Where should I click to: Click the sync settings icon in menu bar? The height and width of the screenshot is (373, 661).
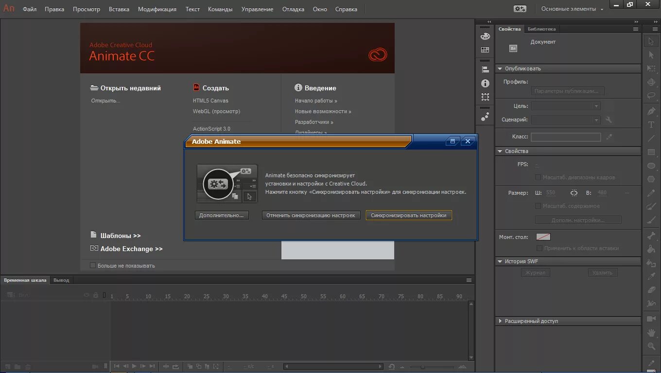click(x=520, y=9)
